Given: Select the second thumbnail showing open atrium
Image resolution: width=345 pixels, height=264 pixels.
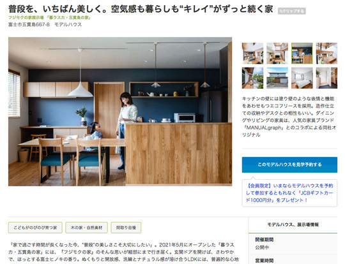Looking at the screenshot, I should (x=277, y=54).
